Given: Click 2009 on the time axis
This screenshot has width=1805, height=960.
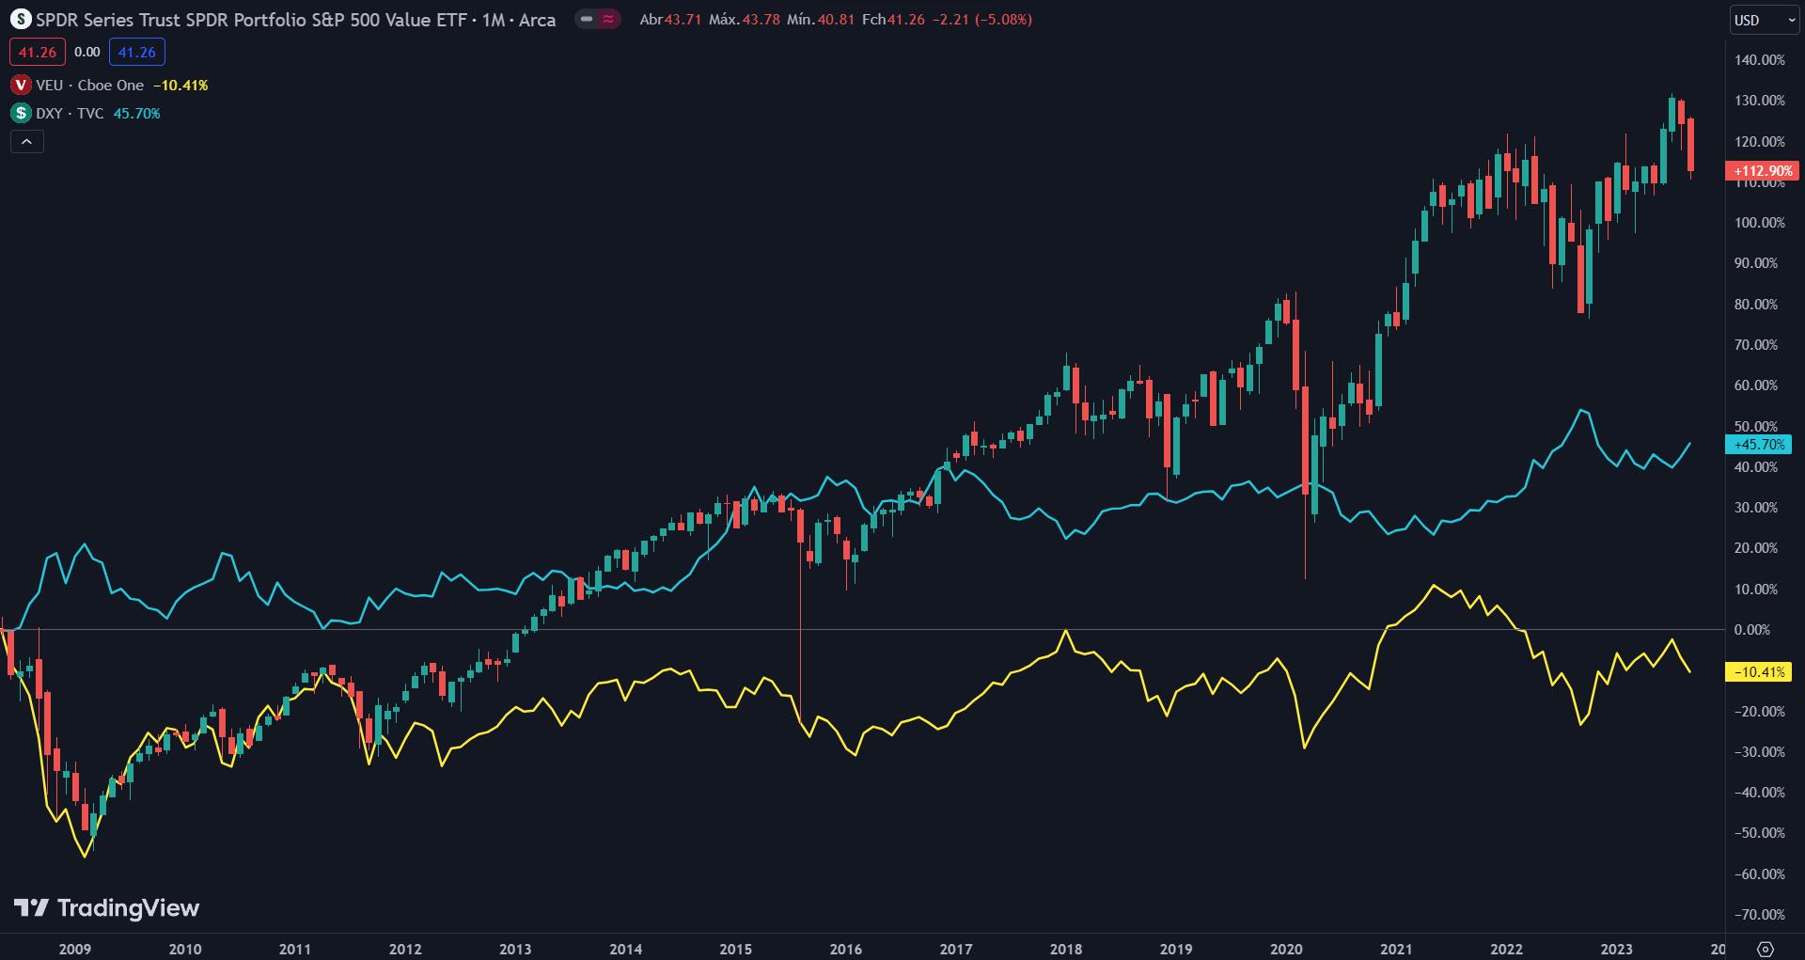Looking at the screenshot, I should click(x=75, y=949).
